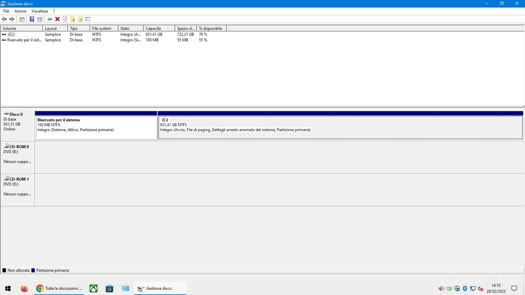The image size is (525, 295).
Task: Sort by the Layout column header
Action: point(55,29)
